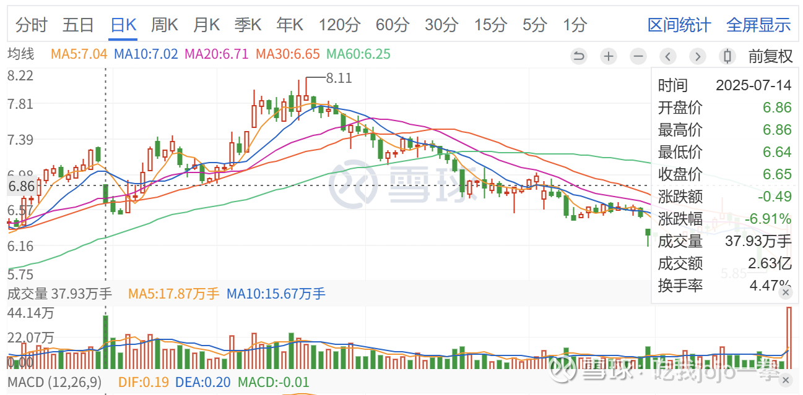Close the MACD indicator panel
Image resolution: width=803 pixels, height=395 pixels.
tap(786, 380)
